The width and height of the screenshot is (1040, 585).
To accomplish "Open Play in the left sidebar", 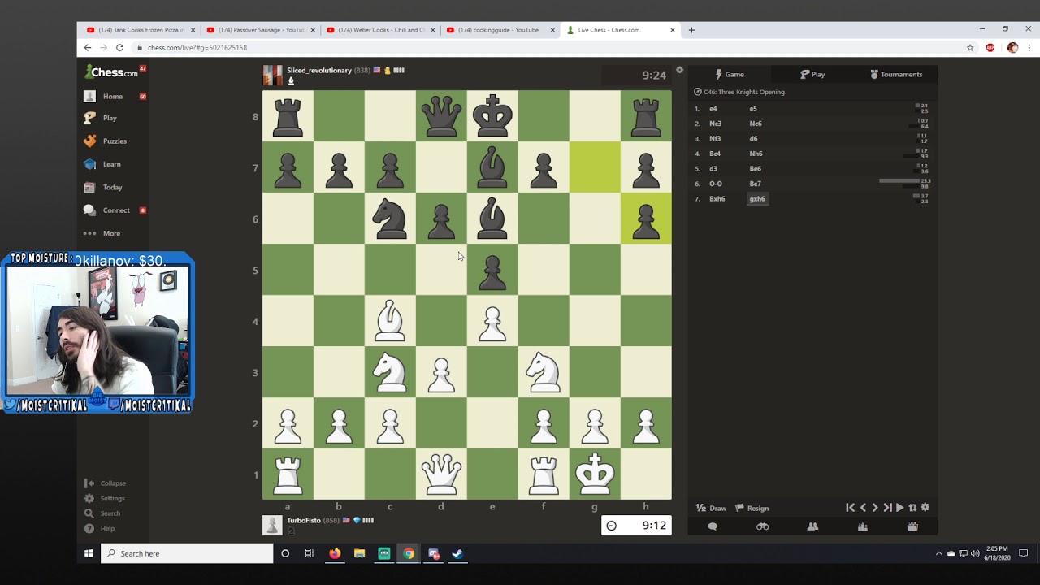I will pyautogui.click(x=110, y=118).
